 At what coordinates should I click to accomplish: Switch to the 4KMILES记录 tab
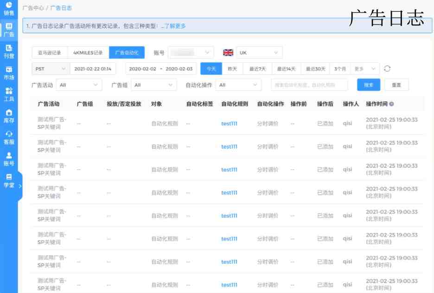click(88, 53)
